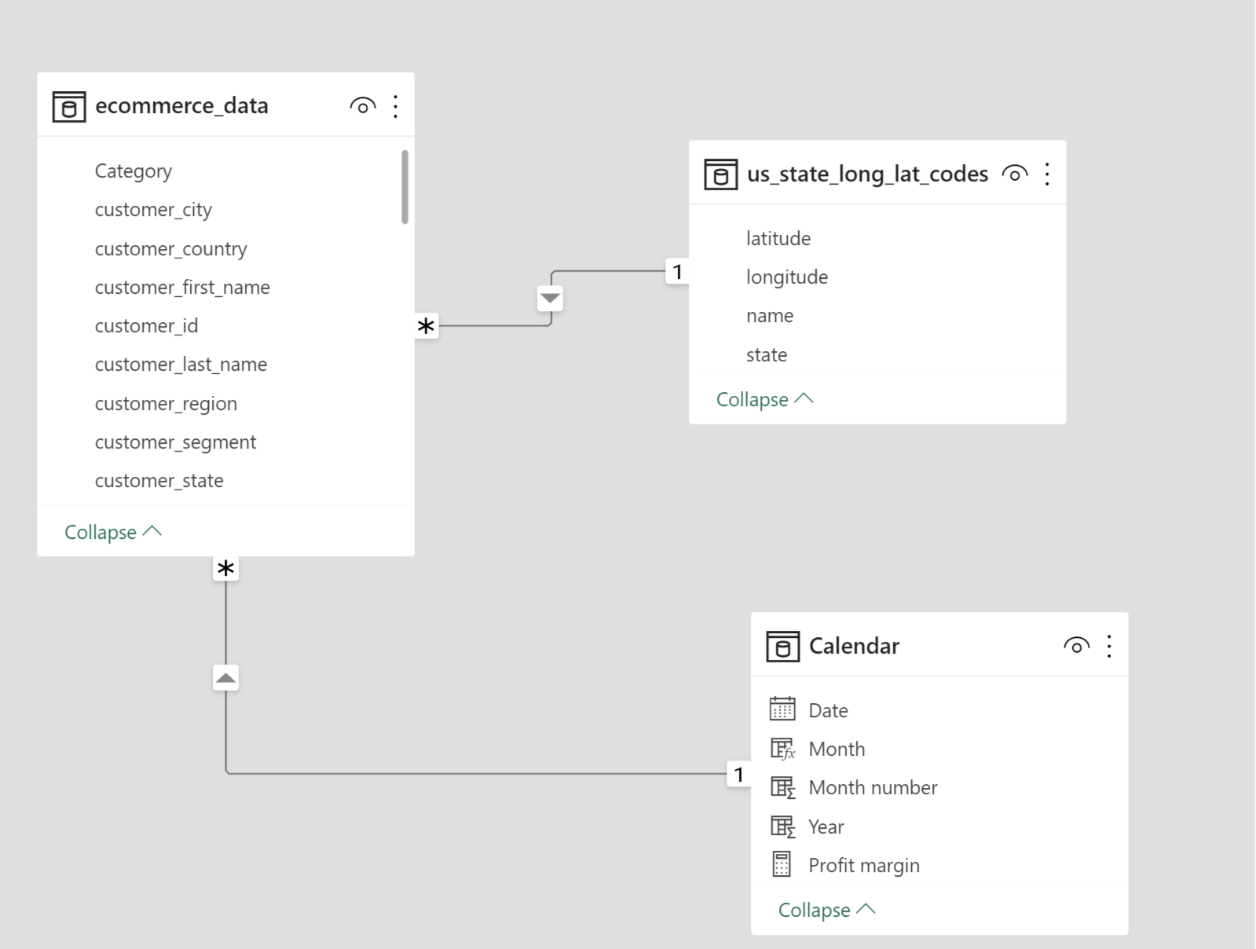Select the filter direction arrow to us_state_long_lat_codes
The image size is (1256, 949).
click(550, 299)
